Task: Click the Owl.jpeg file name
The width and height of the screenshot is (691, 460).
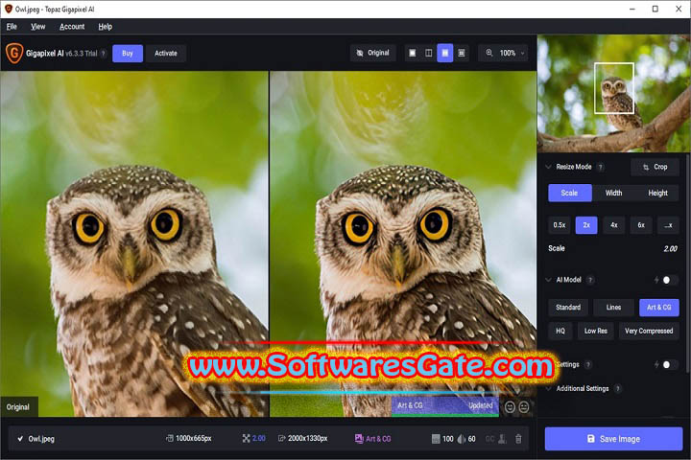Action: [41, 439]
